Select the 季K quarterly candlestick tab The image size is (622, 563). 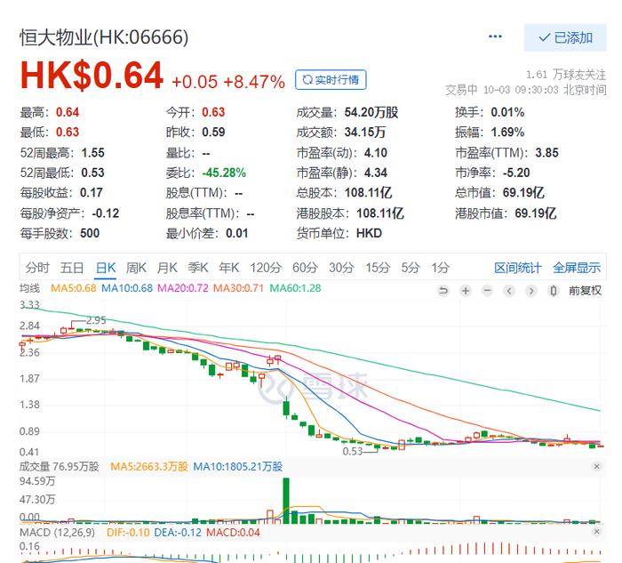(x=198, y=268)
